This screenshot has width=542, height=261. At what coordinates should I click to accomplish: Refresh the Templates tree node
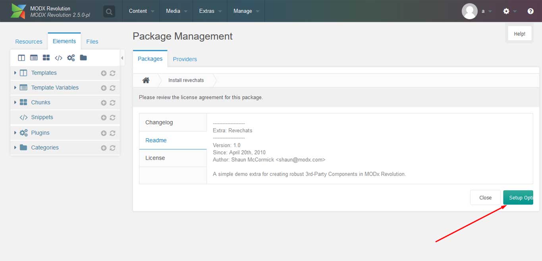(112, 73)
